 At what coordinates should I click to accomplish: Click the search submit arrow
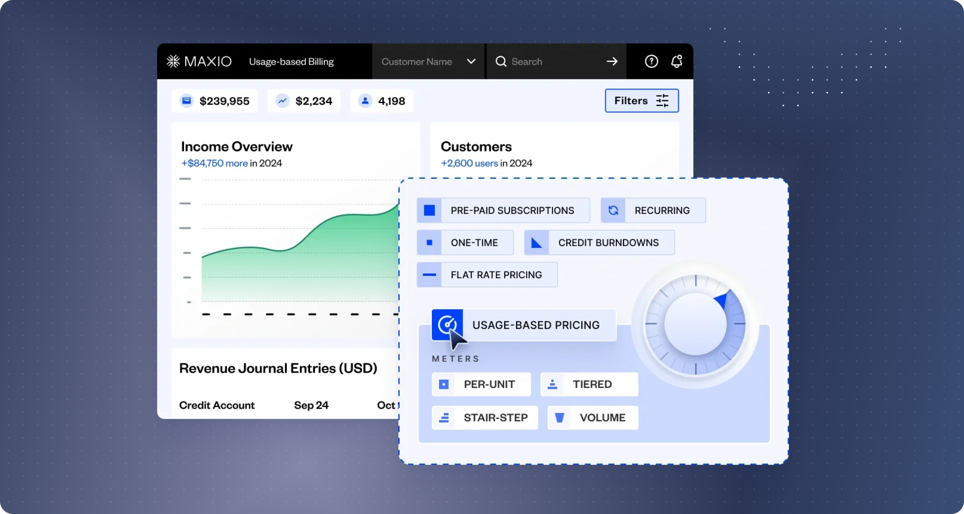point(612,61)
